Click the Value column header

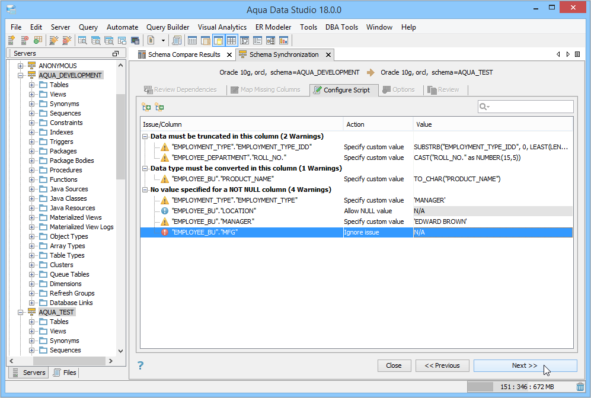point(493,124)
